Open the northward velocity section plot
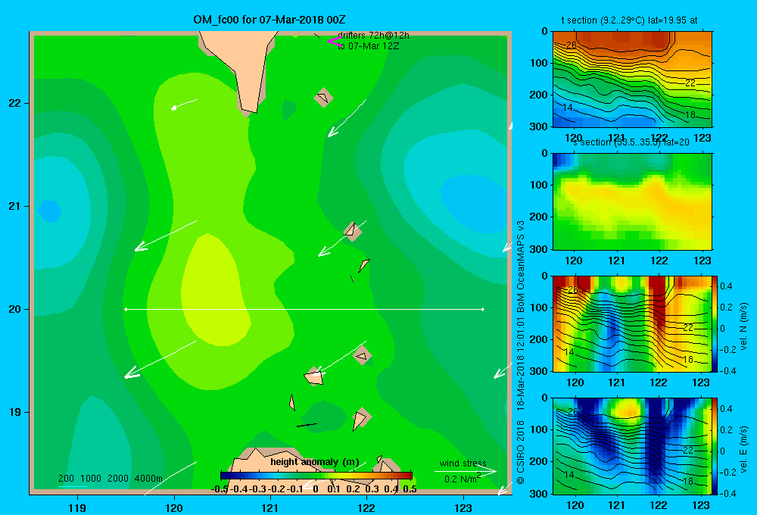Viewport: 757px width, 515px height. pos(632,323)
